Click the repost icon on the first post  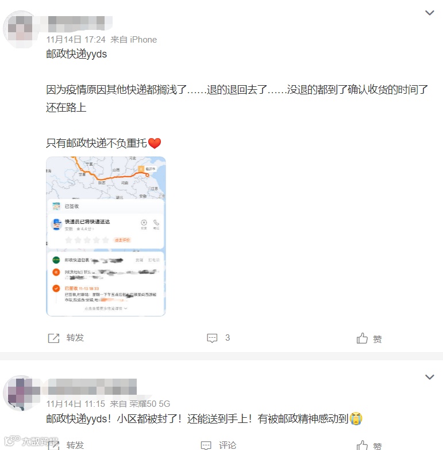pos(53,338)
